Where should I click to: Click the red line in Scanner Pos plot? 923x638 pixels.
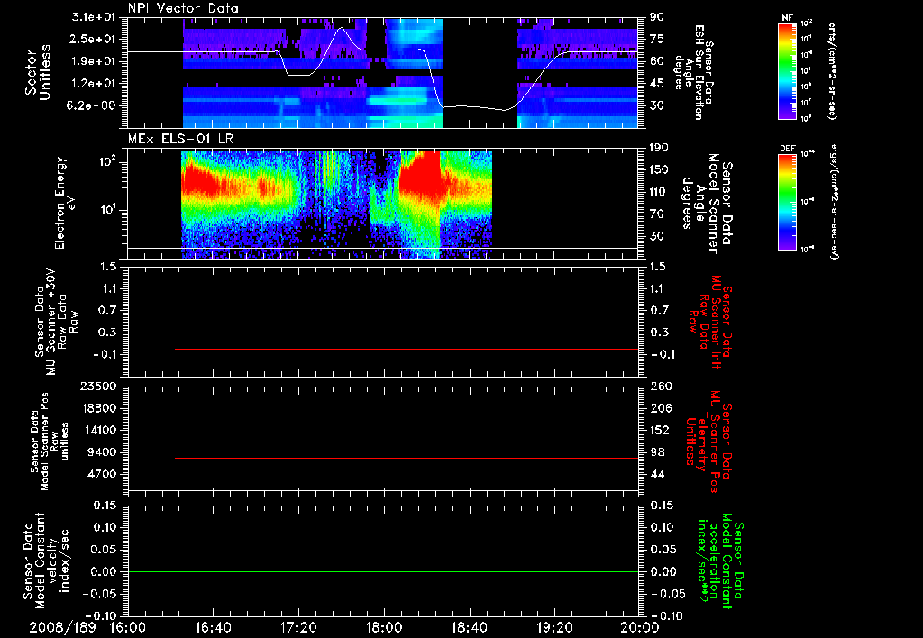407,458
